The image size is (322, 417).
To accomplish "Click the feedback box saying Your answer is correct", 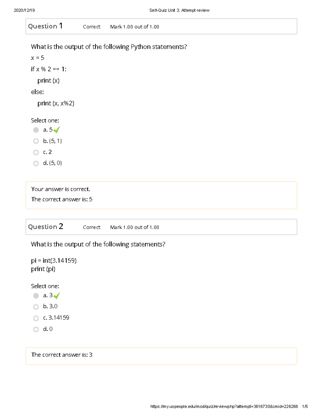I will pos(61,189).
